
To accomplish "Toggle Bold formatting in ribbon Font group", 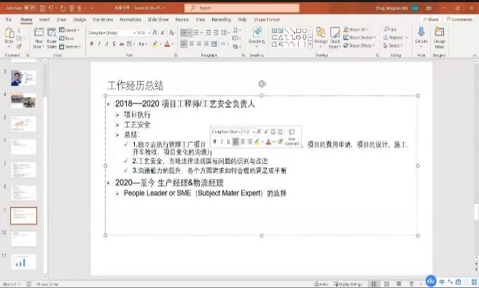I will [92, 44].
